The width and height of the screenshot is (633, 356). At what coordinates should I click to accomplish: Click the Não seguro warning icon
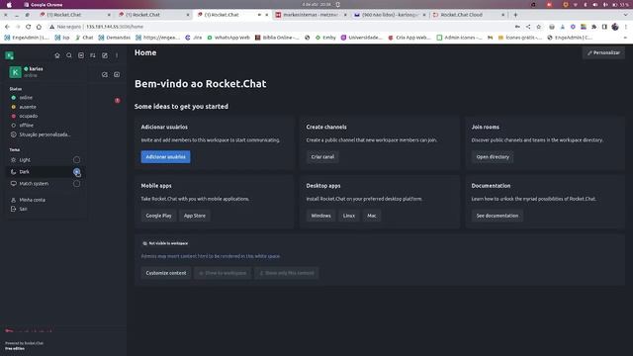52,27
